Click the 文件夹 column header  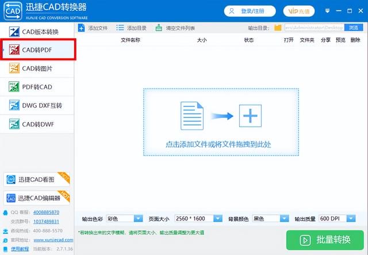[x=307, y=40]
